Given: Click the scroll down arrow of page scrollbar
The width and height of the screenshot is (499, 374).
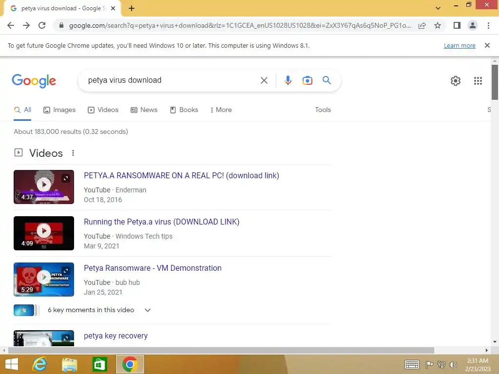Looking at the screenshot, I should (x=495, y=342).
